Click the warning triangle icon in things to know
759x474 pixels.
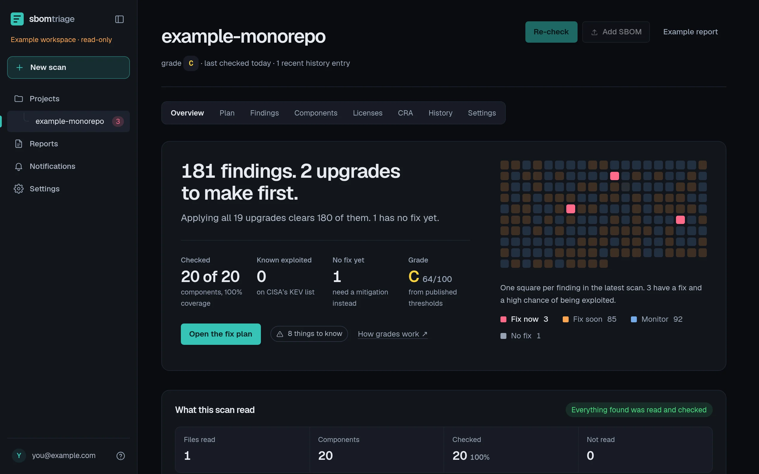pos(280,334)
